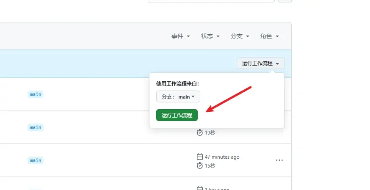This screenshot has width=370, height=190.
Task: Expand the 角色 filter dropdown
Action: coord(269,36)
